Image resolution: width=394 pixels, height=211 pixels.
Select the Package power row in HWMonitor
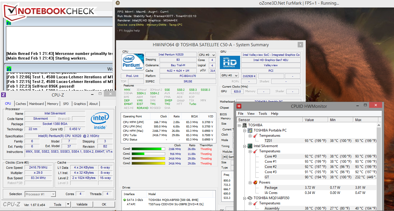tap(307, 188)
